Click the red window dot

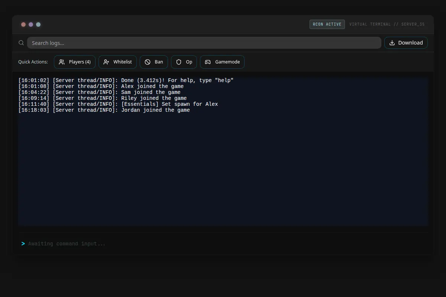click(23, 25)
